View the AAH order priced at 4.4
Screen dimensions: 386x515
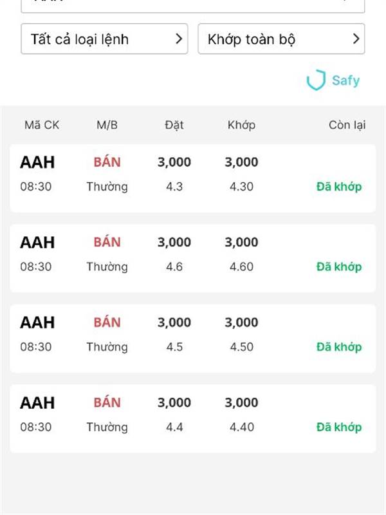[x=193, y=418]
